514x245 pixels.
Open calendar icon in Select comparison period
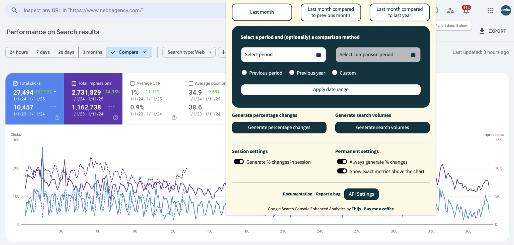413,55
